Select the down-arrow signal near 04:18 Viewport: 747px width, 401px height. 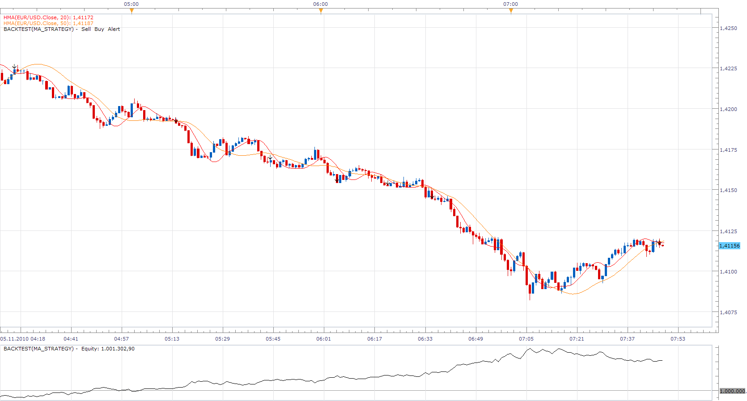click(x=15, y=67)
